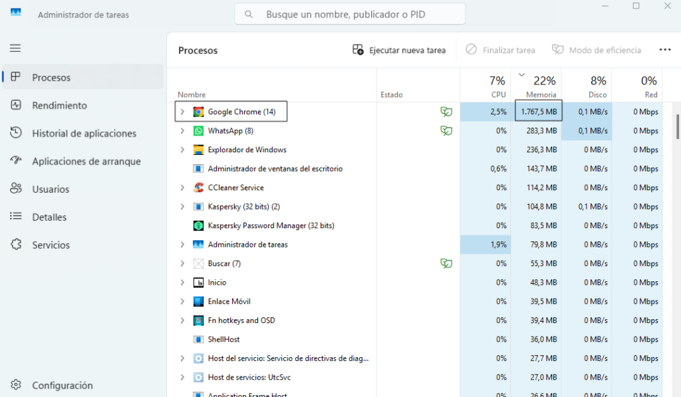Expand the WhatsApp (8) process group
Screen dimensions: 681x397
[x=182, y=131]
